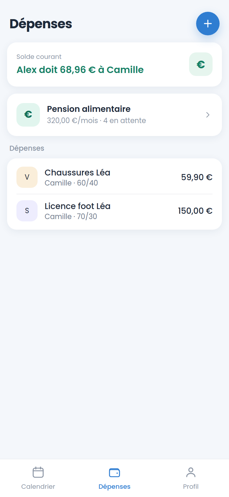Click the person profile icon
The height and width of the screenshot is (497, 229).
(191, 472)
